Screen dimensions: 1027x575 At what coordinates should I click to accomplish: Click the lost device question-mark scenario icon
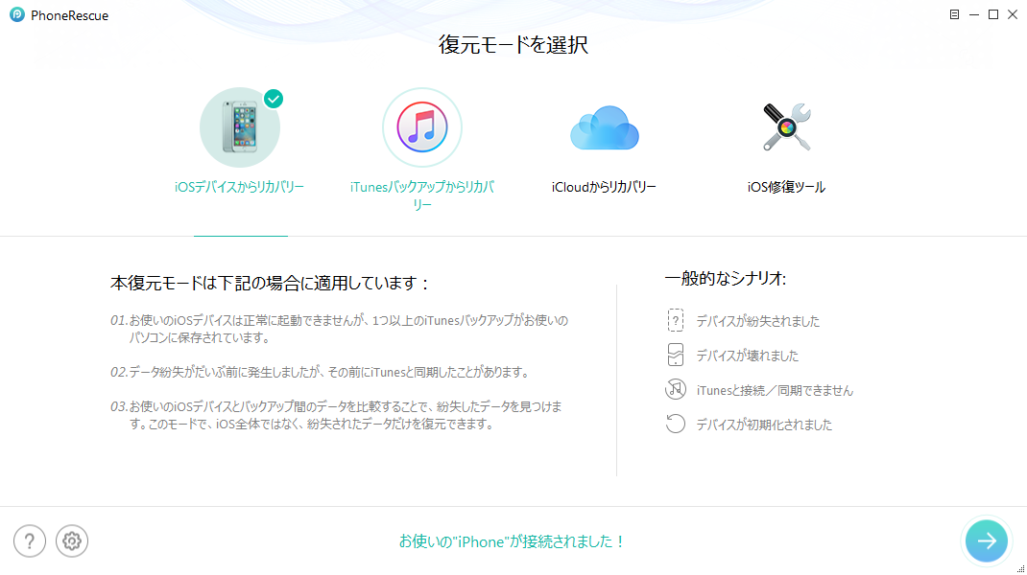coord(676,320)
